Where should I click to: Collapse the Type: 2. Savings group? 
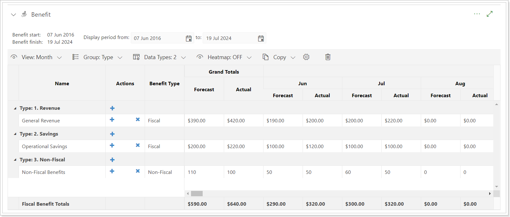15,134
